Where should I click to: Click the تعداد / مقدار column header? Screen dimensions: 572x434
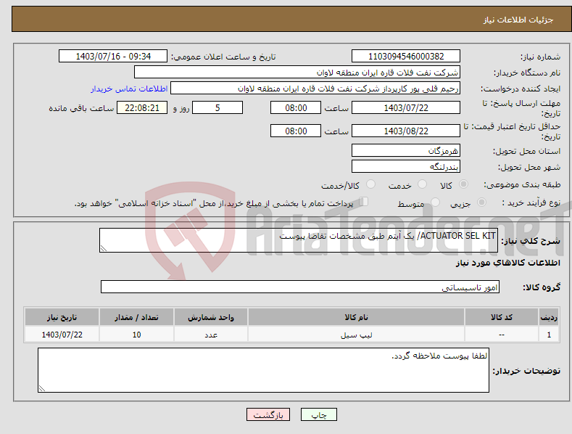coord(136,317)
